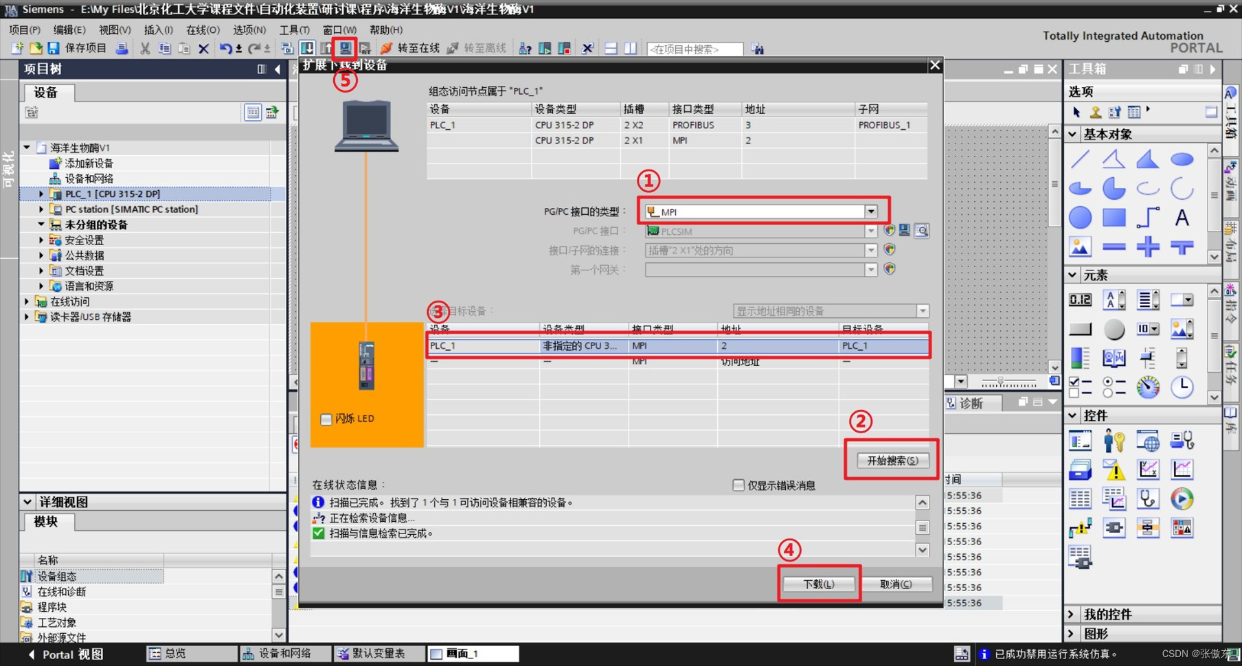Select the rectangle basic object tool
Image resolution: width=1242 pixels, height=666 pixels.
[1114, 218]
